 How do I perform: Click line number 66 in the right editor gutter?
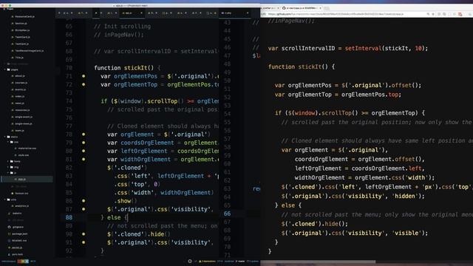[x=227, y=214]
